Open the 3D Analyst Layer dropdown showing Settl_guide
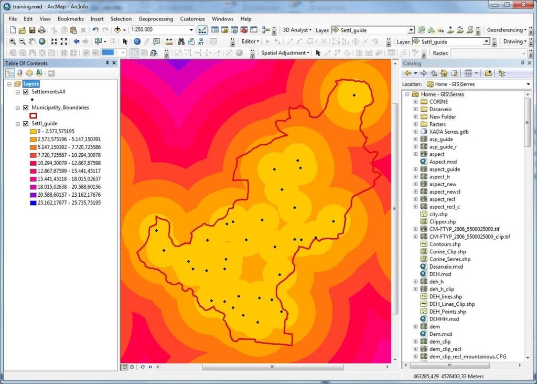Image resolution: width=537 pixels, height=384 pixels. tap(411, 30)
